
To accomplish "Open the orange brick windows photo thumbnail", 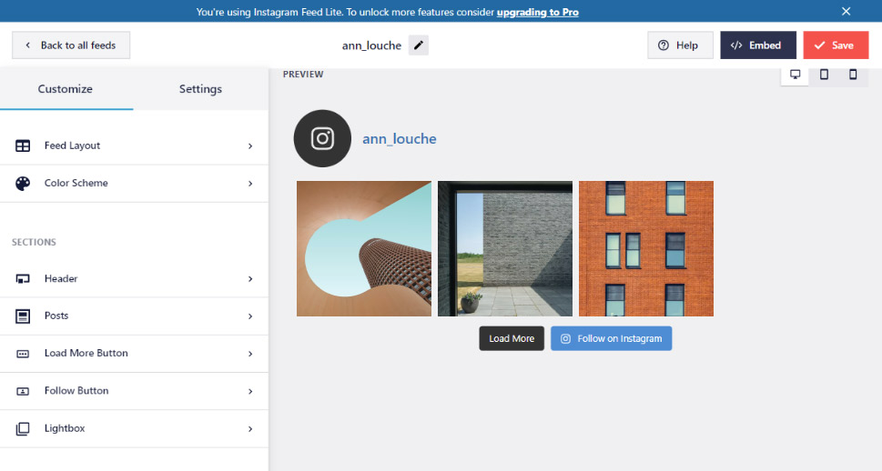I will [645, 248].
